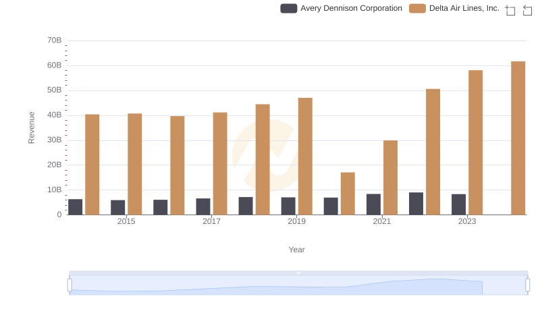Image resolution: width=540 pixels, height=311 pixels.
Task: Click the Avery Dennison 2023 bar
Action: pyautogui.click(x=459, y=204)
